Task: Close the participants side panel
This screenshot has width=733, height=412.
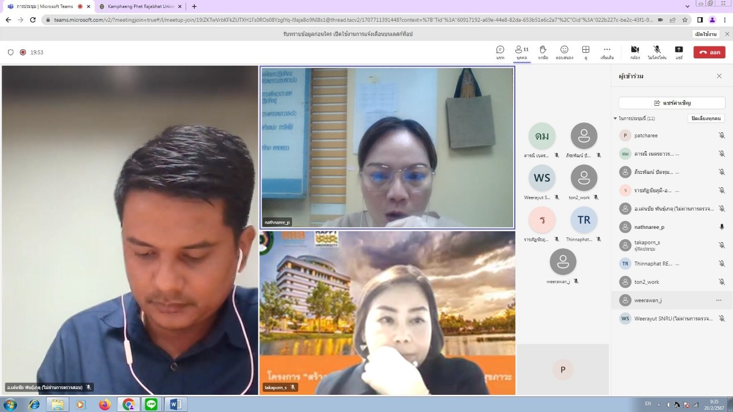Action: tap(719, 76)
